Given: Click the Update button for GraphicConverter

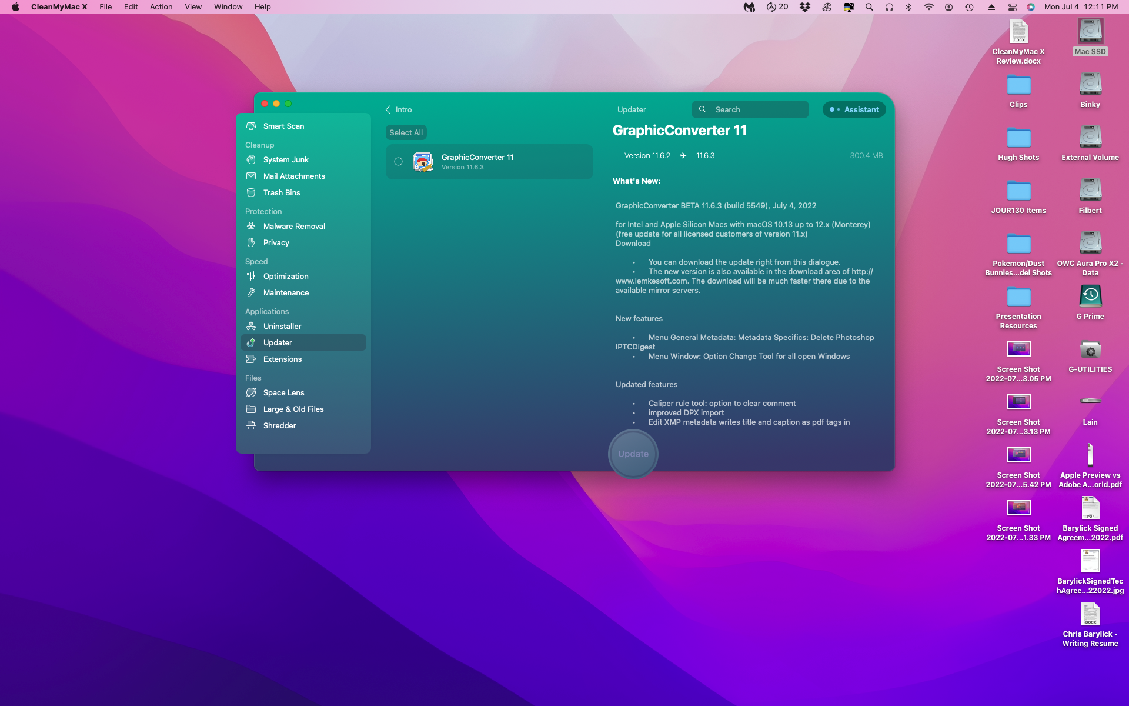Looking at the screenshot, I should click(x=633, y=453).
